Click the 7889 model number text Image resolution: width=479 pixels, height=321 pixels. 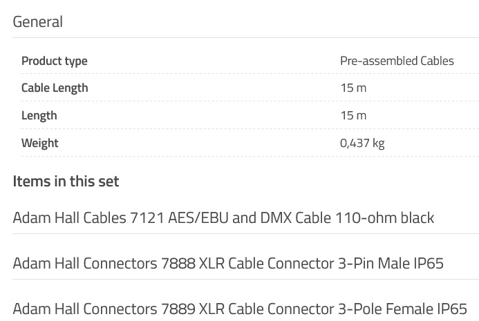click(178, 309)
